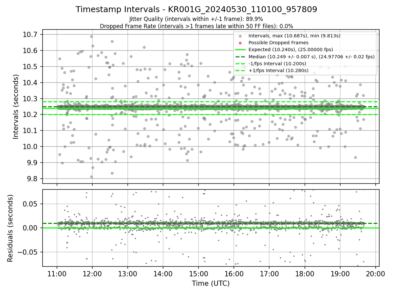Click the dark green dashed line sample for Median
The height and width of the screenshot is (295, 393).
[240, 57]
